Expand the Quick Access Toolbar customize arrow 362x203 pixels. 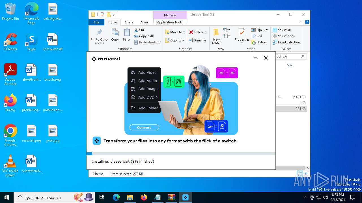tap(114, 15)
